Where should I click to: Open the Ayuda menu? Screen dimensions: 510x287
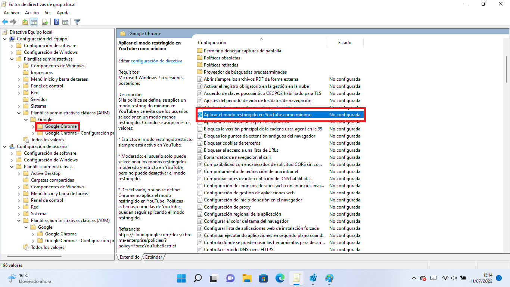[63, 13]
